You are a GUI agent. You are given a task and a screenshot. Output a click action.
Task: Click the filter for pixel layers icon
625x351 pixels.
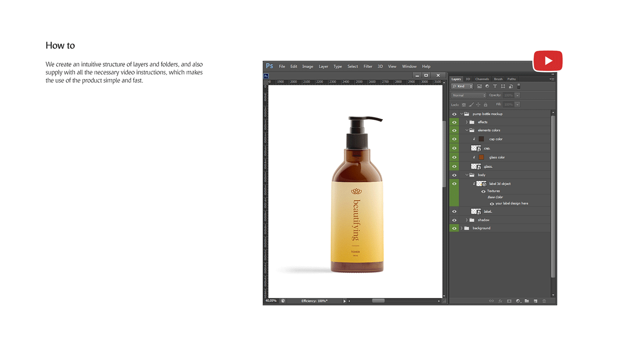point(479,86)
